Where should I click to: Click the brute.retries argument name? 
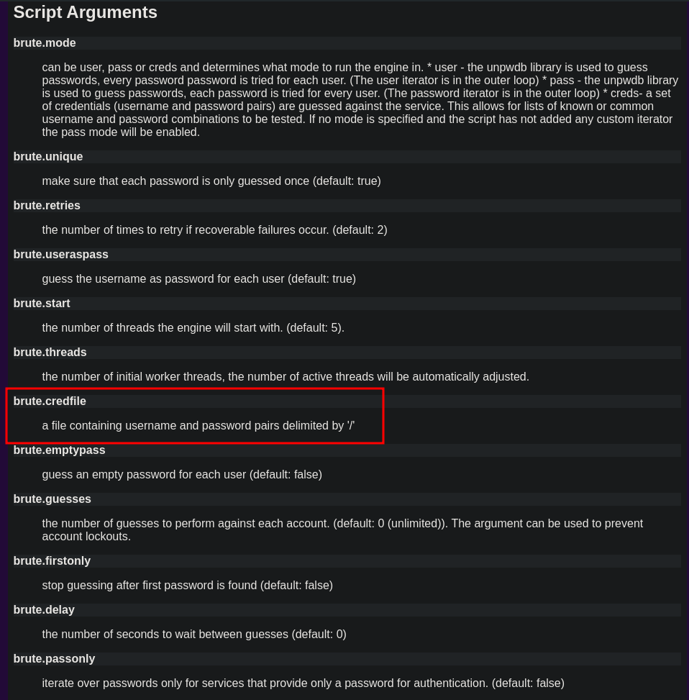pos(47,206)
